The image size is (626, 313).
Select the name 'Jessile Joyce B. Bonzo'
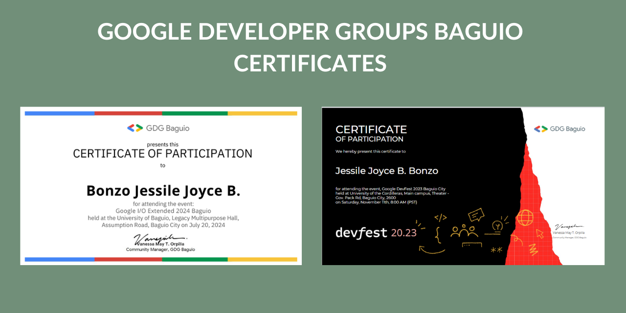387,171
